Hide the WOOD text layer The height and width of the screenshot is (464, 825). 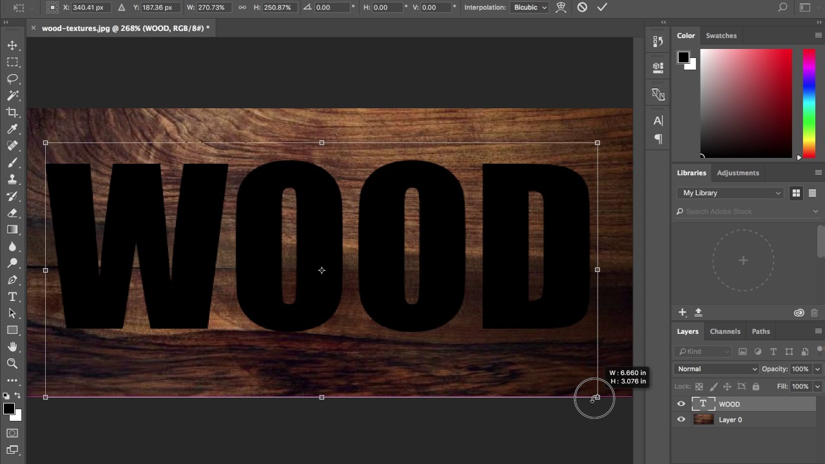(681, 404)
